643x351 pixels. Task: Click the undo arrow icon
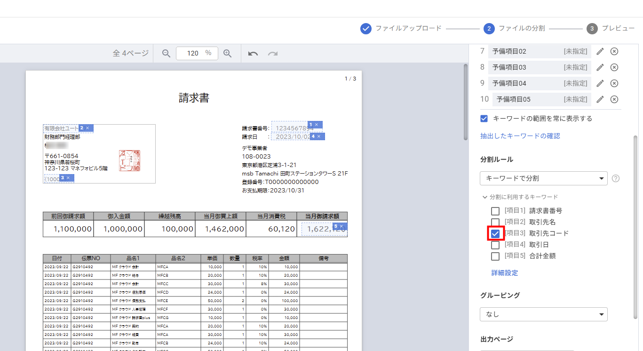[x=253, y=54]
